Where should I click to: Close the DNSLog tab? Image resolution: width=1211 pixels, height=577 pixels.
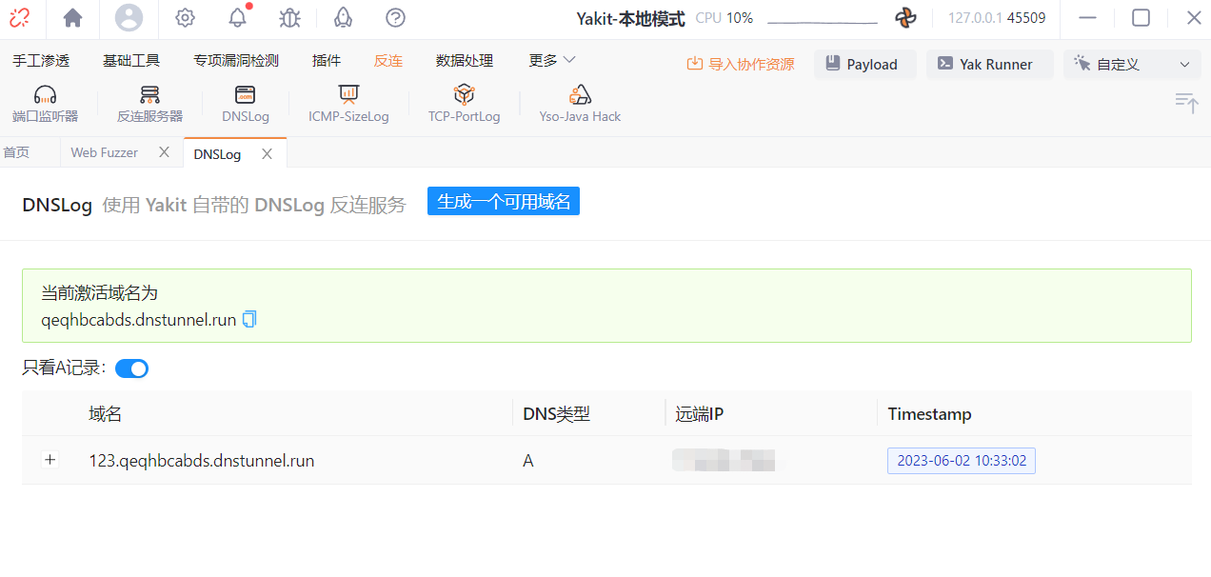pyautogui.click(x=268, y=153)
